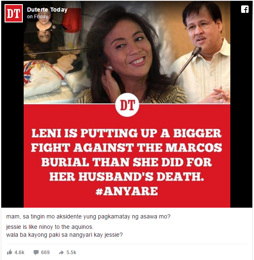Click the headline line "LENI IS PUTTING UP A BIGGER"
Screen dimensions: 254x260
click(127, 133)
